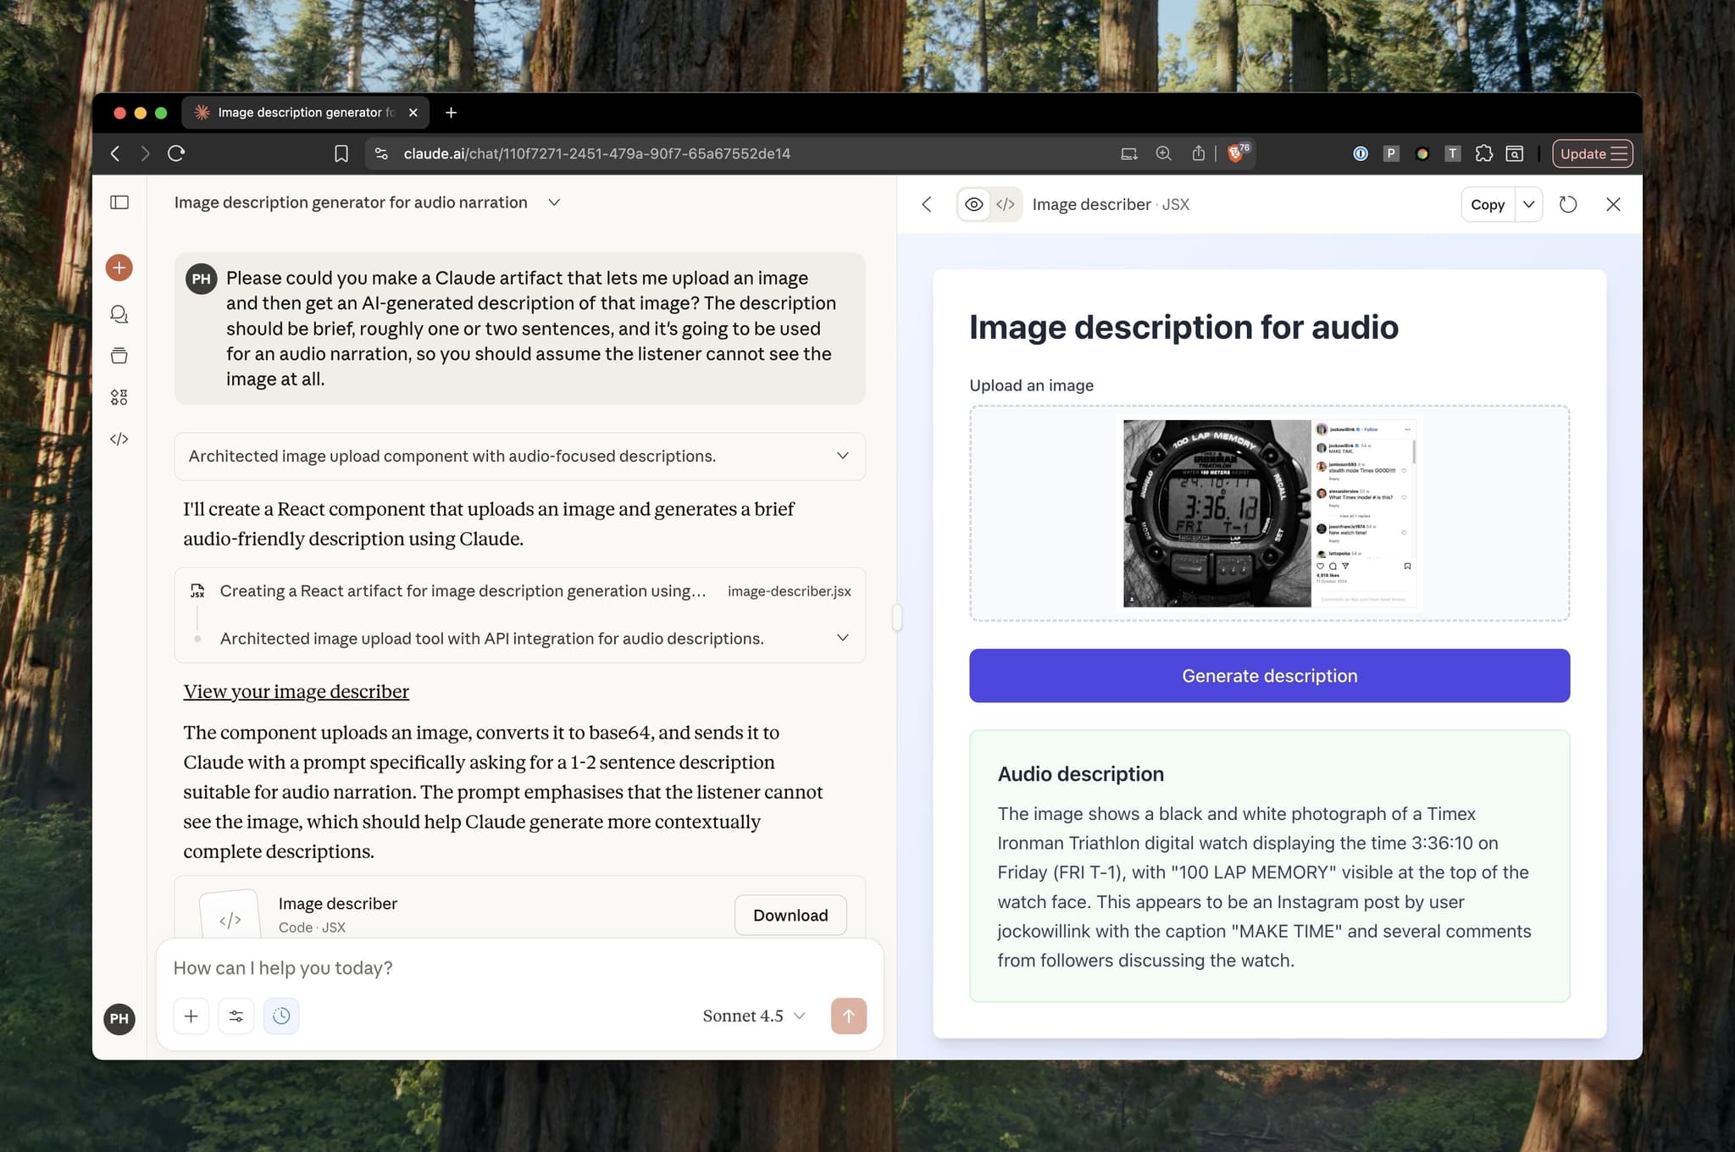Toggle the extended thinking clock button
Viewport: 1735px width, 1152px height.
281,1016
